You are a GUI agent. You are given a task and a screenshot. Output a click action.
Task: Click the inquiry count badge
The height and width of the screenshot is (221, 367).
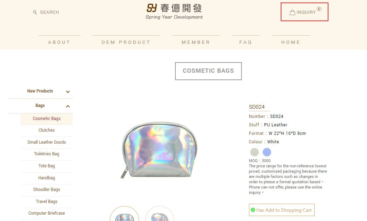click(x=319, y=9)
